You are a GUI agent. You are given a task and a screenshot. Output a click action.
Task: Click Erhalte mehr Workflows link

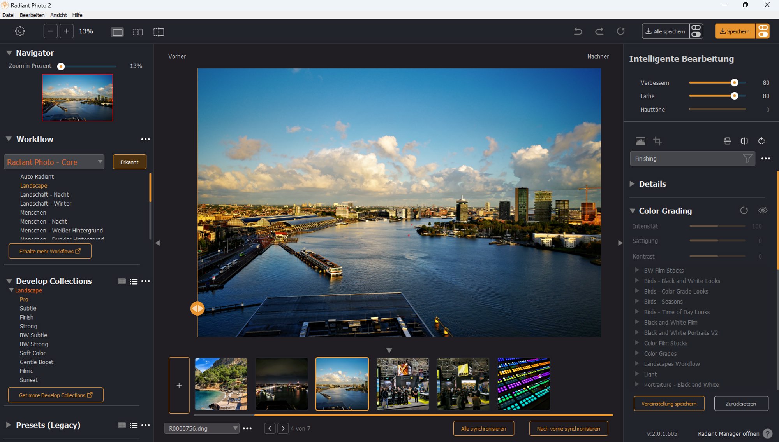coord(50,252)
